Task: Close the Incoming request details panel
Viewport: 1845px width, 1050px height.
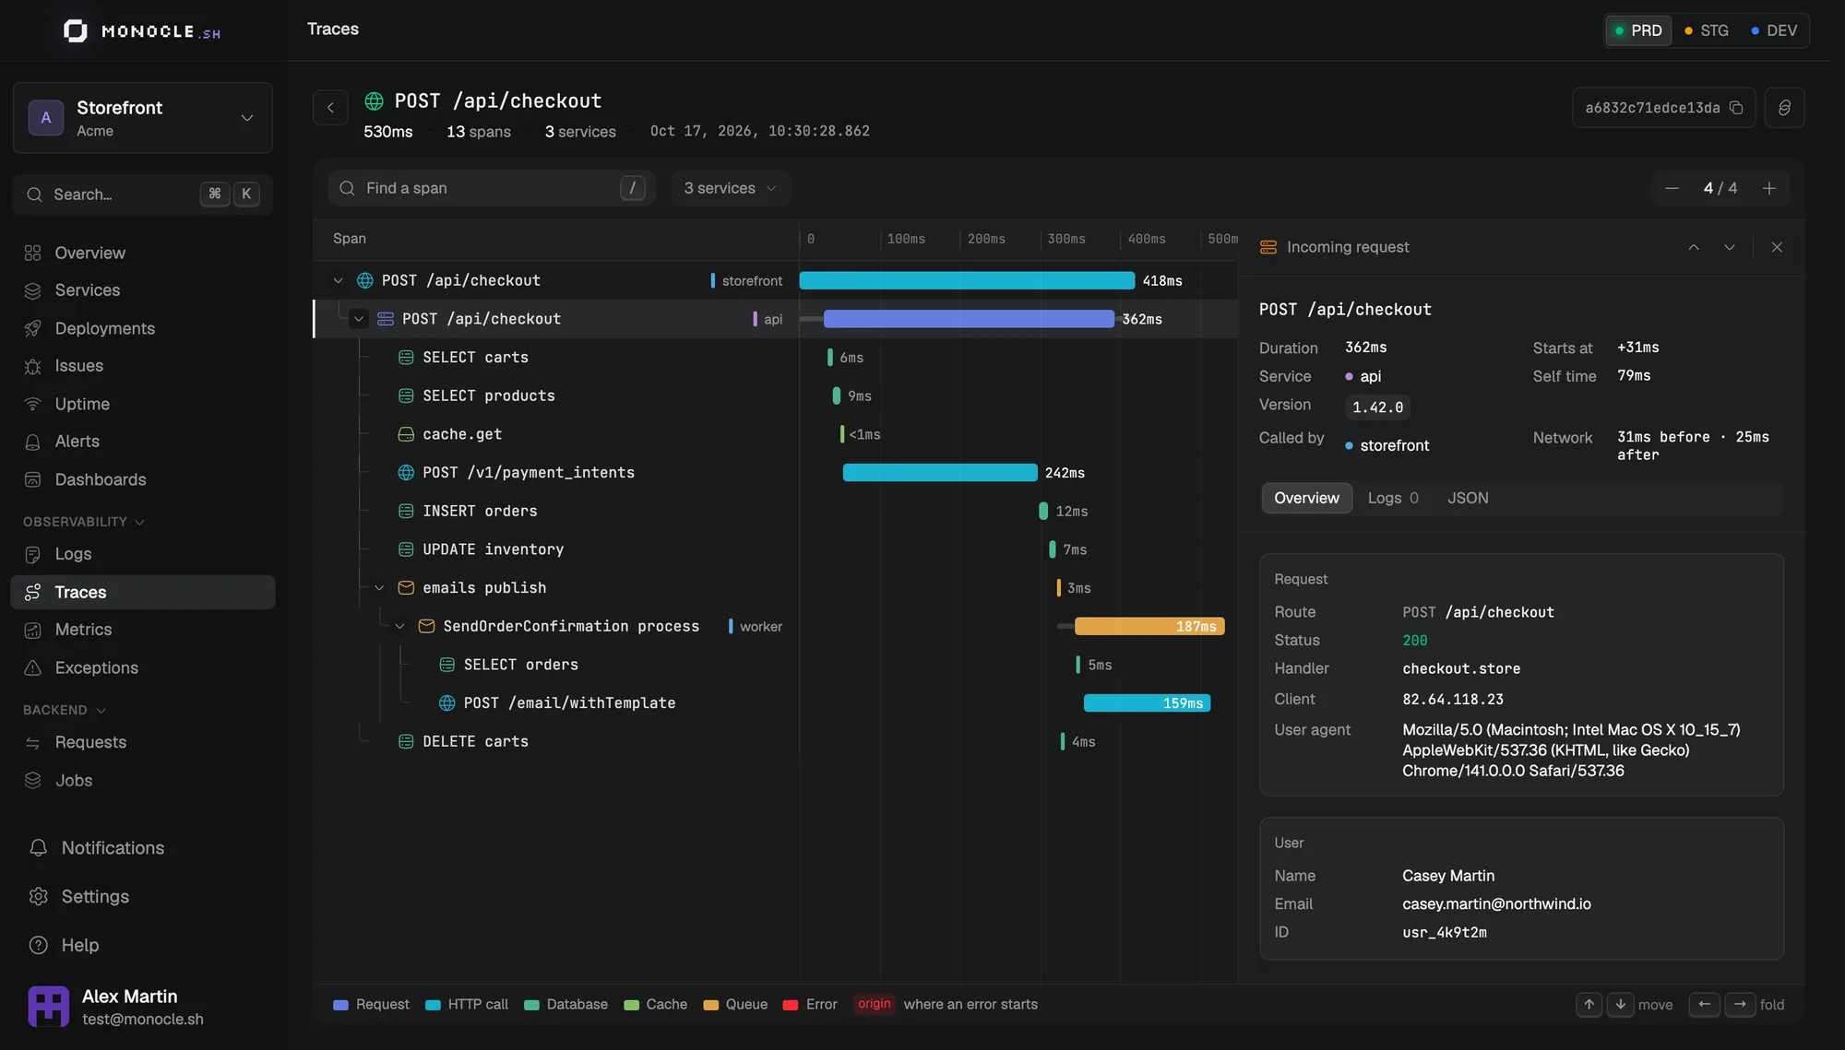Action: pyautogui.click(x=1777, y=247)
